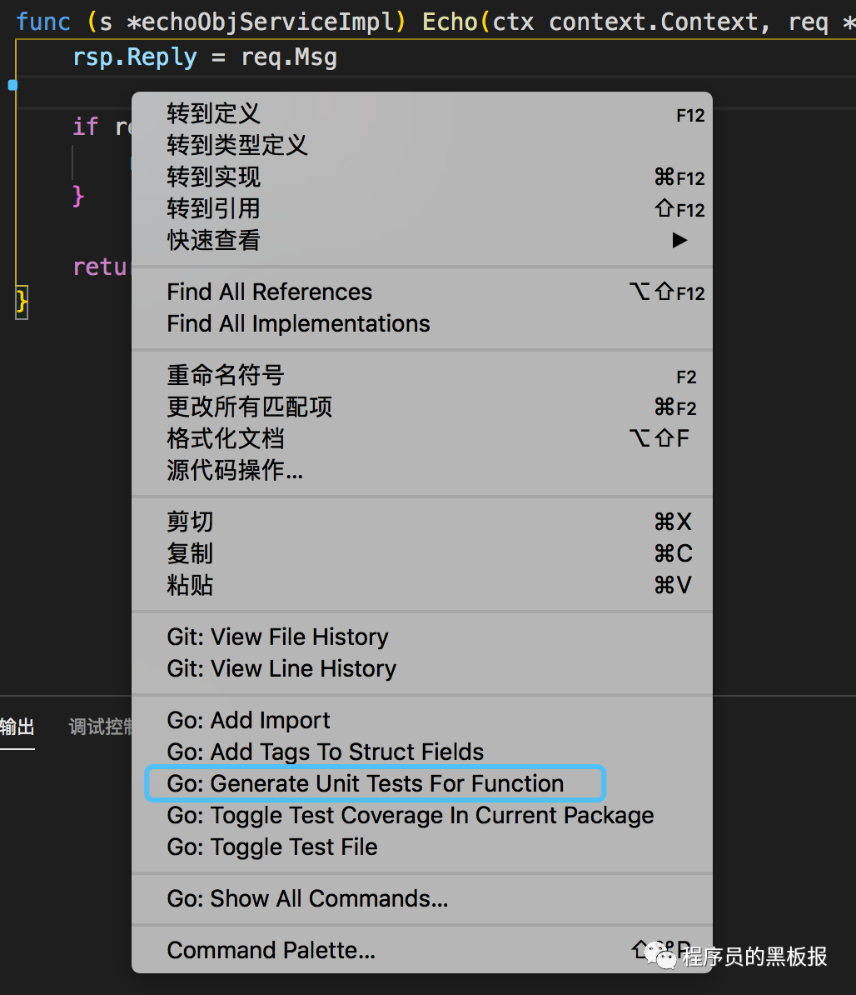Open the quick peek submenu arrow
This screenshot has width=856, height=995.
(679, 240)
